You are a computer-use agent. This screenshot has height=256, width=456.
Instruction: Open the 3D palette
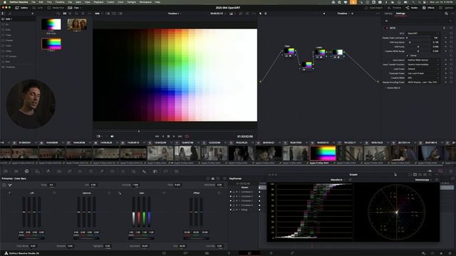point(176,171)
